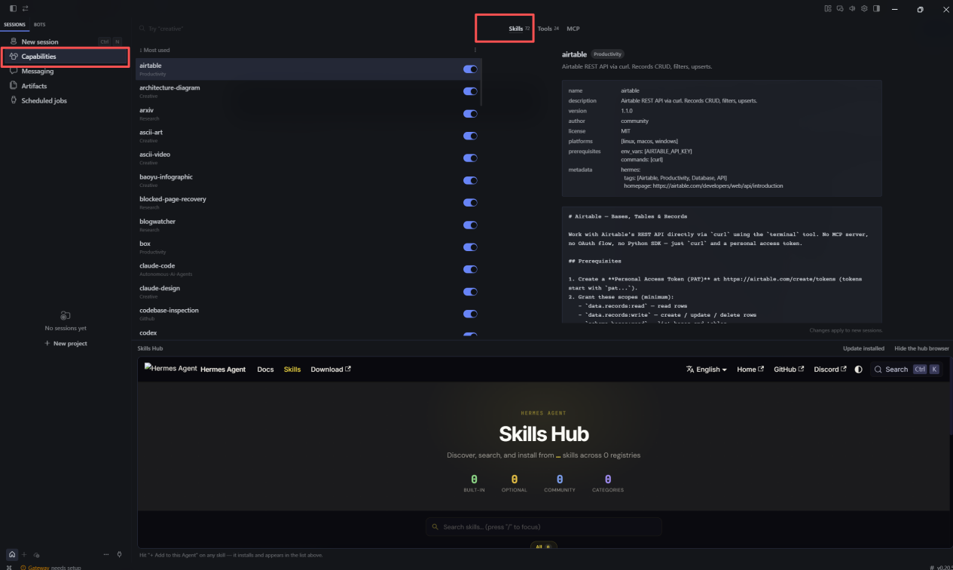Open the layout grid icon in title bar

pos(828,9)
